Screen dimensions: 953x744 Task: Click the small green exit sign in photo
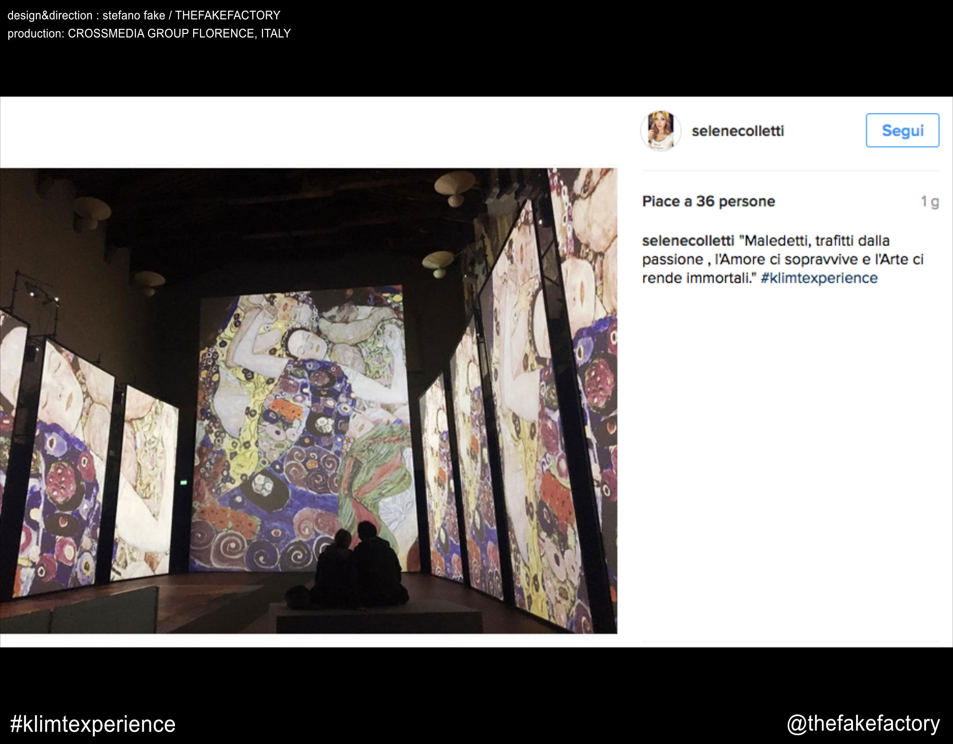click(x=183, y=482)
